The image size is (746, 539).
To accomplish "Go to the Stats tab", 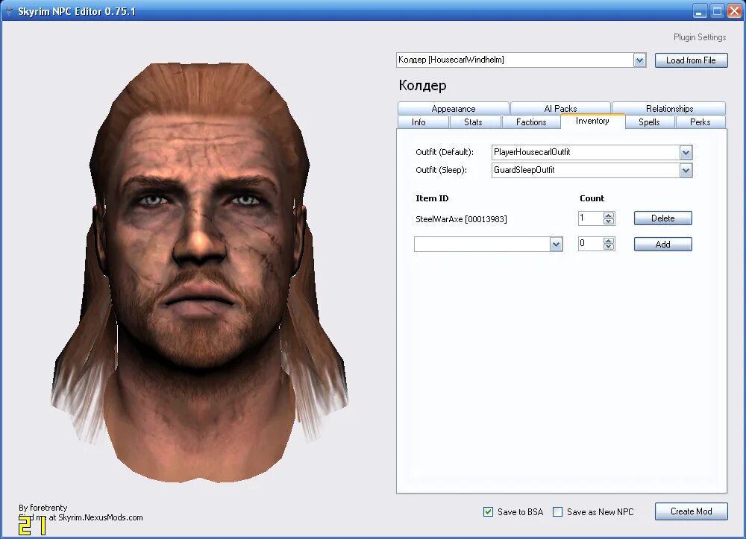I will pyautogui.click(x=474, y=122).
